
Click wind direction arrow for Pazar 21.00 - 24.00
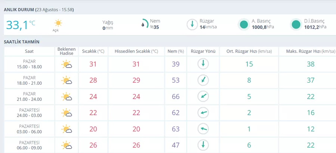pyautogui.click(x=203, y=96)
